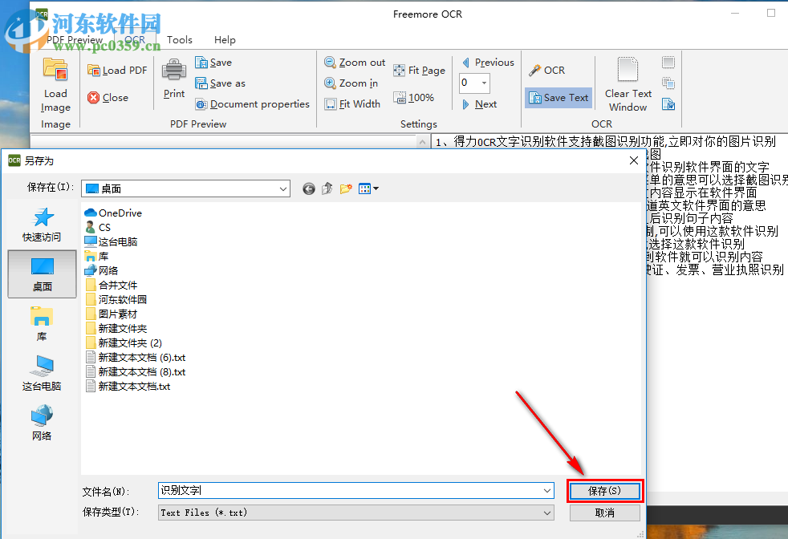Select the 图片素材 folder
This screenshot has height=539, width=788.
pos(111,314)
